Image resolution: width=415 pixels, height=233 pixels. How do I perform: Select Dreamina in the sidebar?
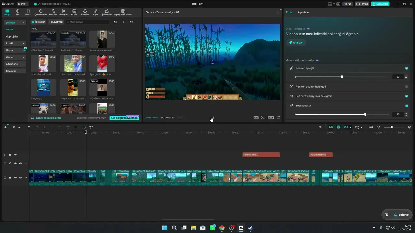(x=15, y=71)
